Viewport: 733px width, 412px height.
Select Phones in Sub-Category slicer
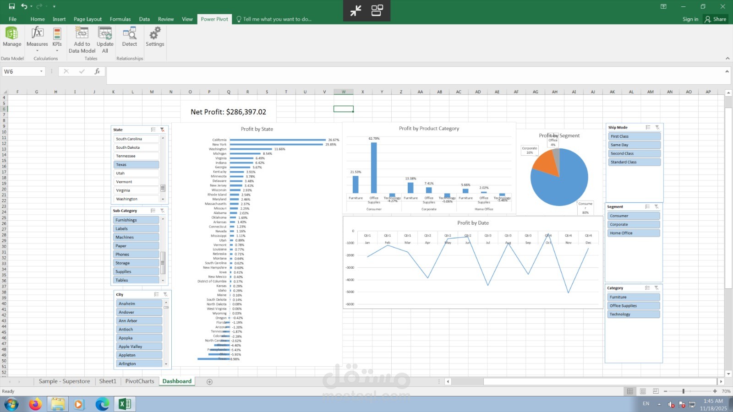tap(136, 255)
